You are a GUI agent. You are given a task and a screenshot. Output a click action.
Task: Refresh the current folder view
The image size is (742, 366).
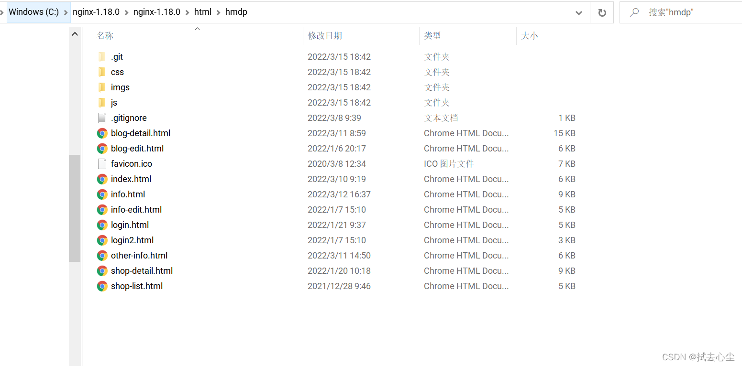602,12
